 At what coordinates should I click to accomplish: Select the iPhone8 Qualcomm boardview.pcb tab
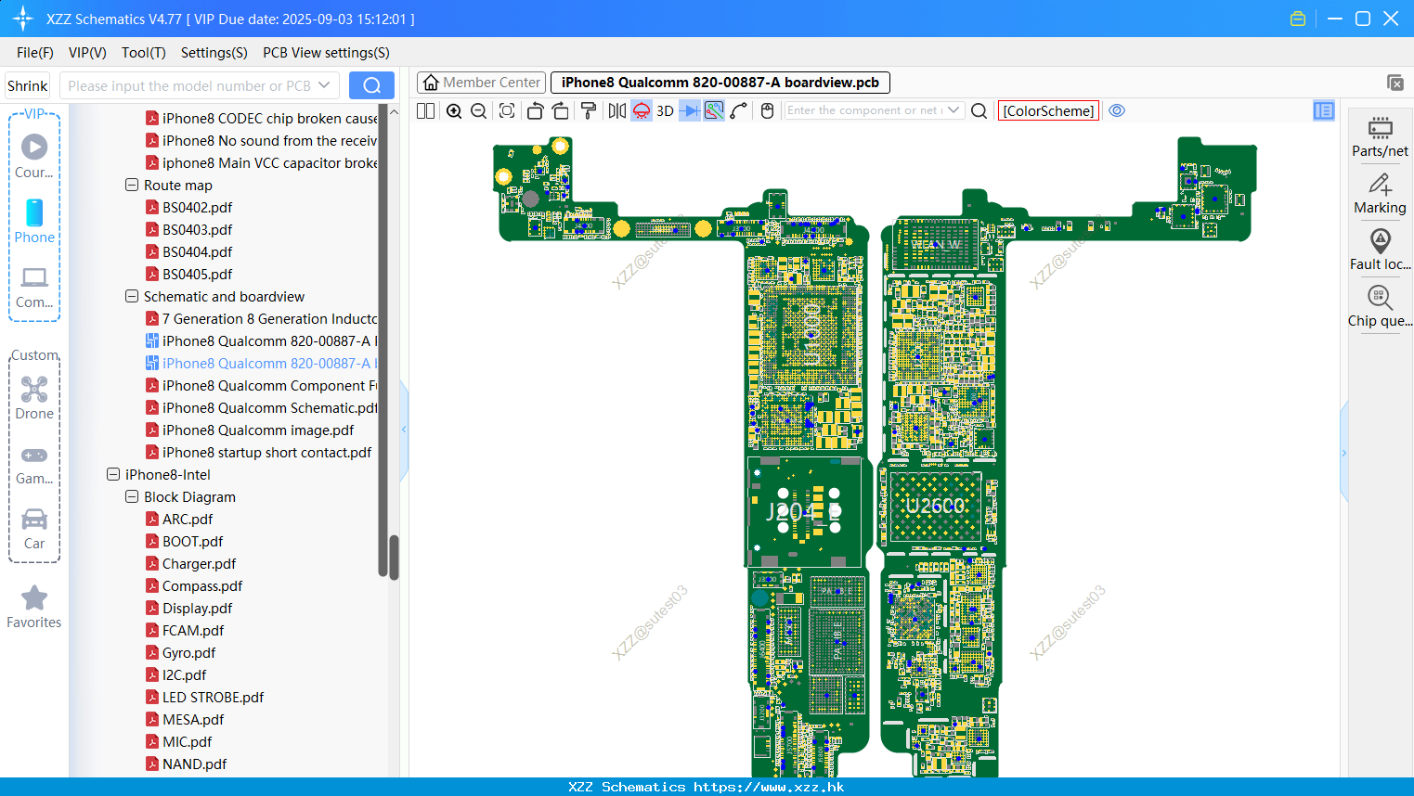pos(720,83)
